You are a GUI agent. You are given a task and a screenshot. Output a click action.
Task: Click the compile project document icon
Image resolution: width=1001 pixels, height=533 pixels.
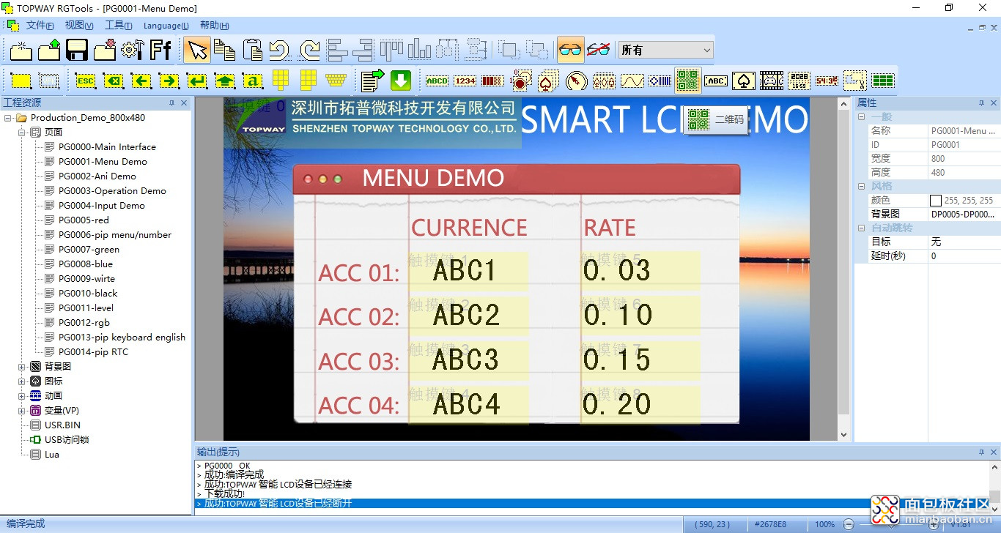point(372,81)
